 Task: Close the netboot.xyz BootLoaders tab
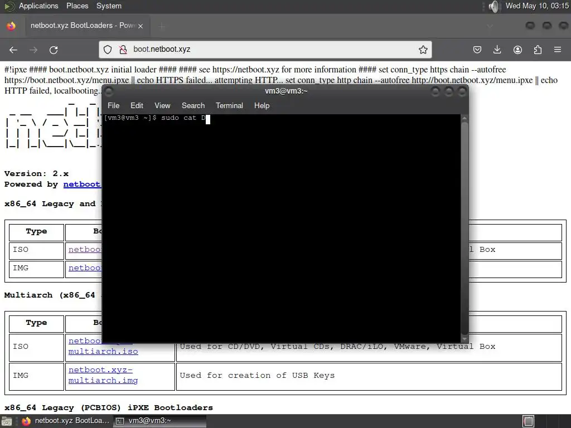(141, 26)
